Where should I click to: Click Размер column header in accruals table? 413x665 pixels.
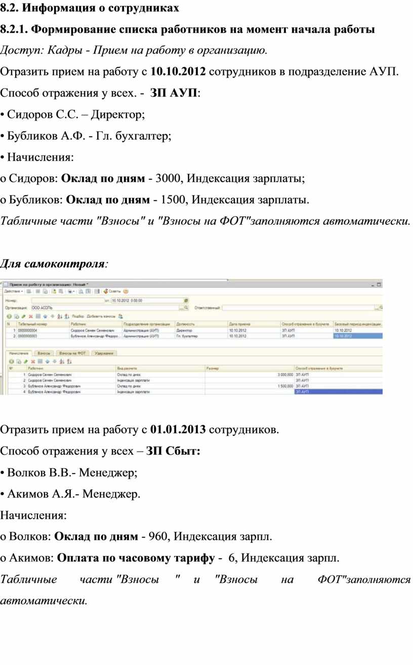(x=250, y=369)
